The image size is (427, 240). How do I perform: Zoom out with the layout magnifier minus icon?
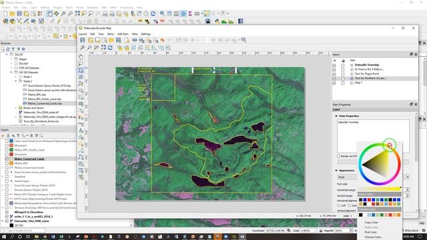click(x=89, y=47)
